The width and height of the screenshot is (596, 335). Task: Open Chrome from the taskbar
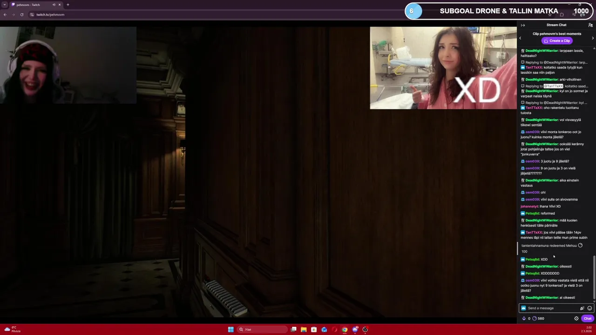click(x=345, y=329)
